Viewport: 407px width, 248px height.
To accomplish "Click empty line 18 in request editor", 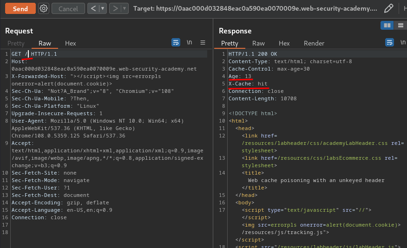I will click(109, 232).
